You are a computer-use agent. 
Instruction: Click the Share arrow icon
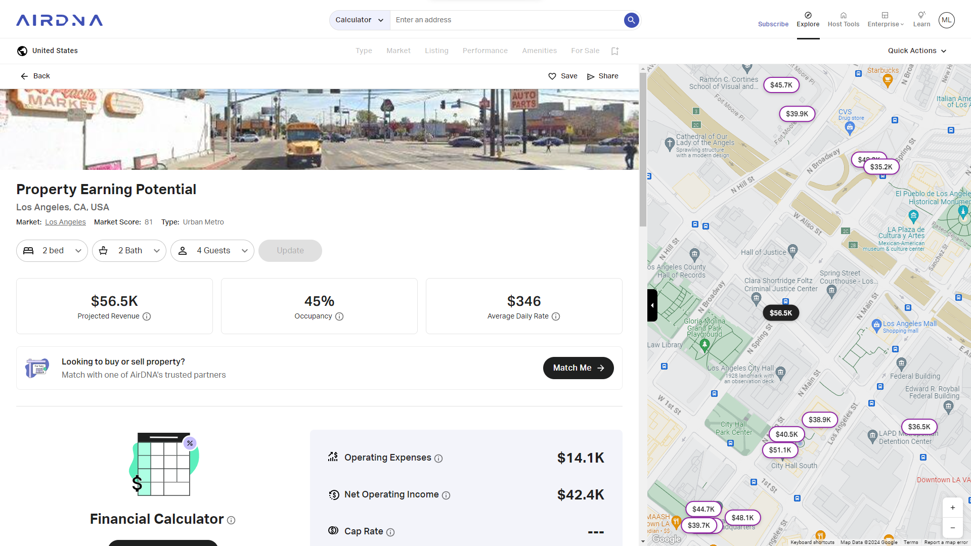(590, 75)
